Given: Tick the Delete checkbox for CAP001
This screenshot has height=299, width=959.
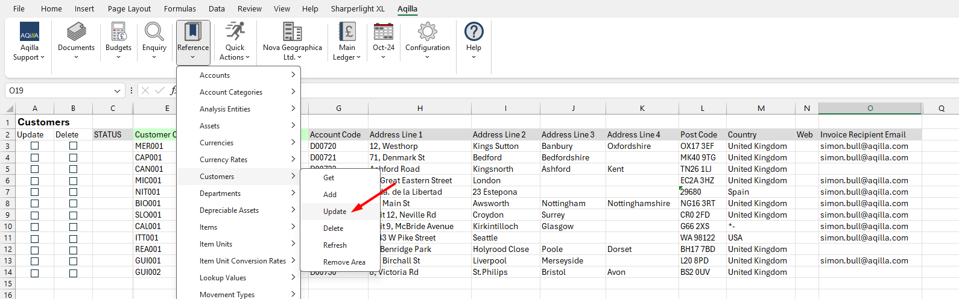Looking at the screenshot, I should pos(73,157).
